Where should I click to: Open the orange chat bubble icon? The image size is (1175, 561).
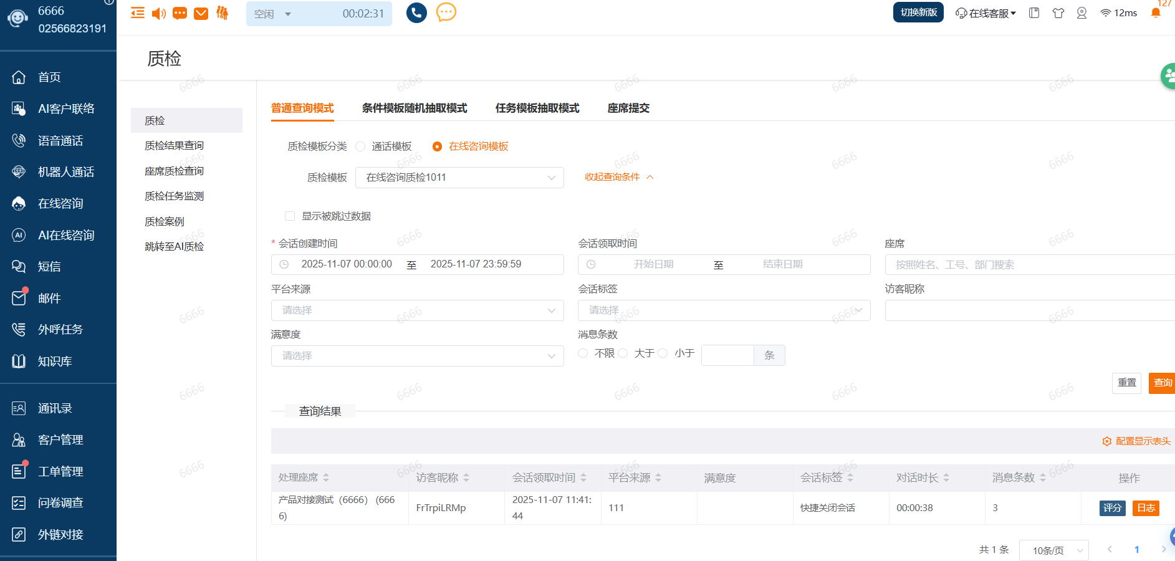tap(446, 12)
